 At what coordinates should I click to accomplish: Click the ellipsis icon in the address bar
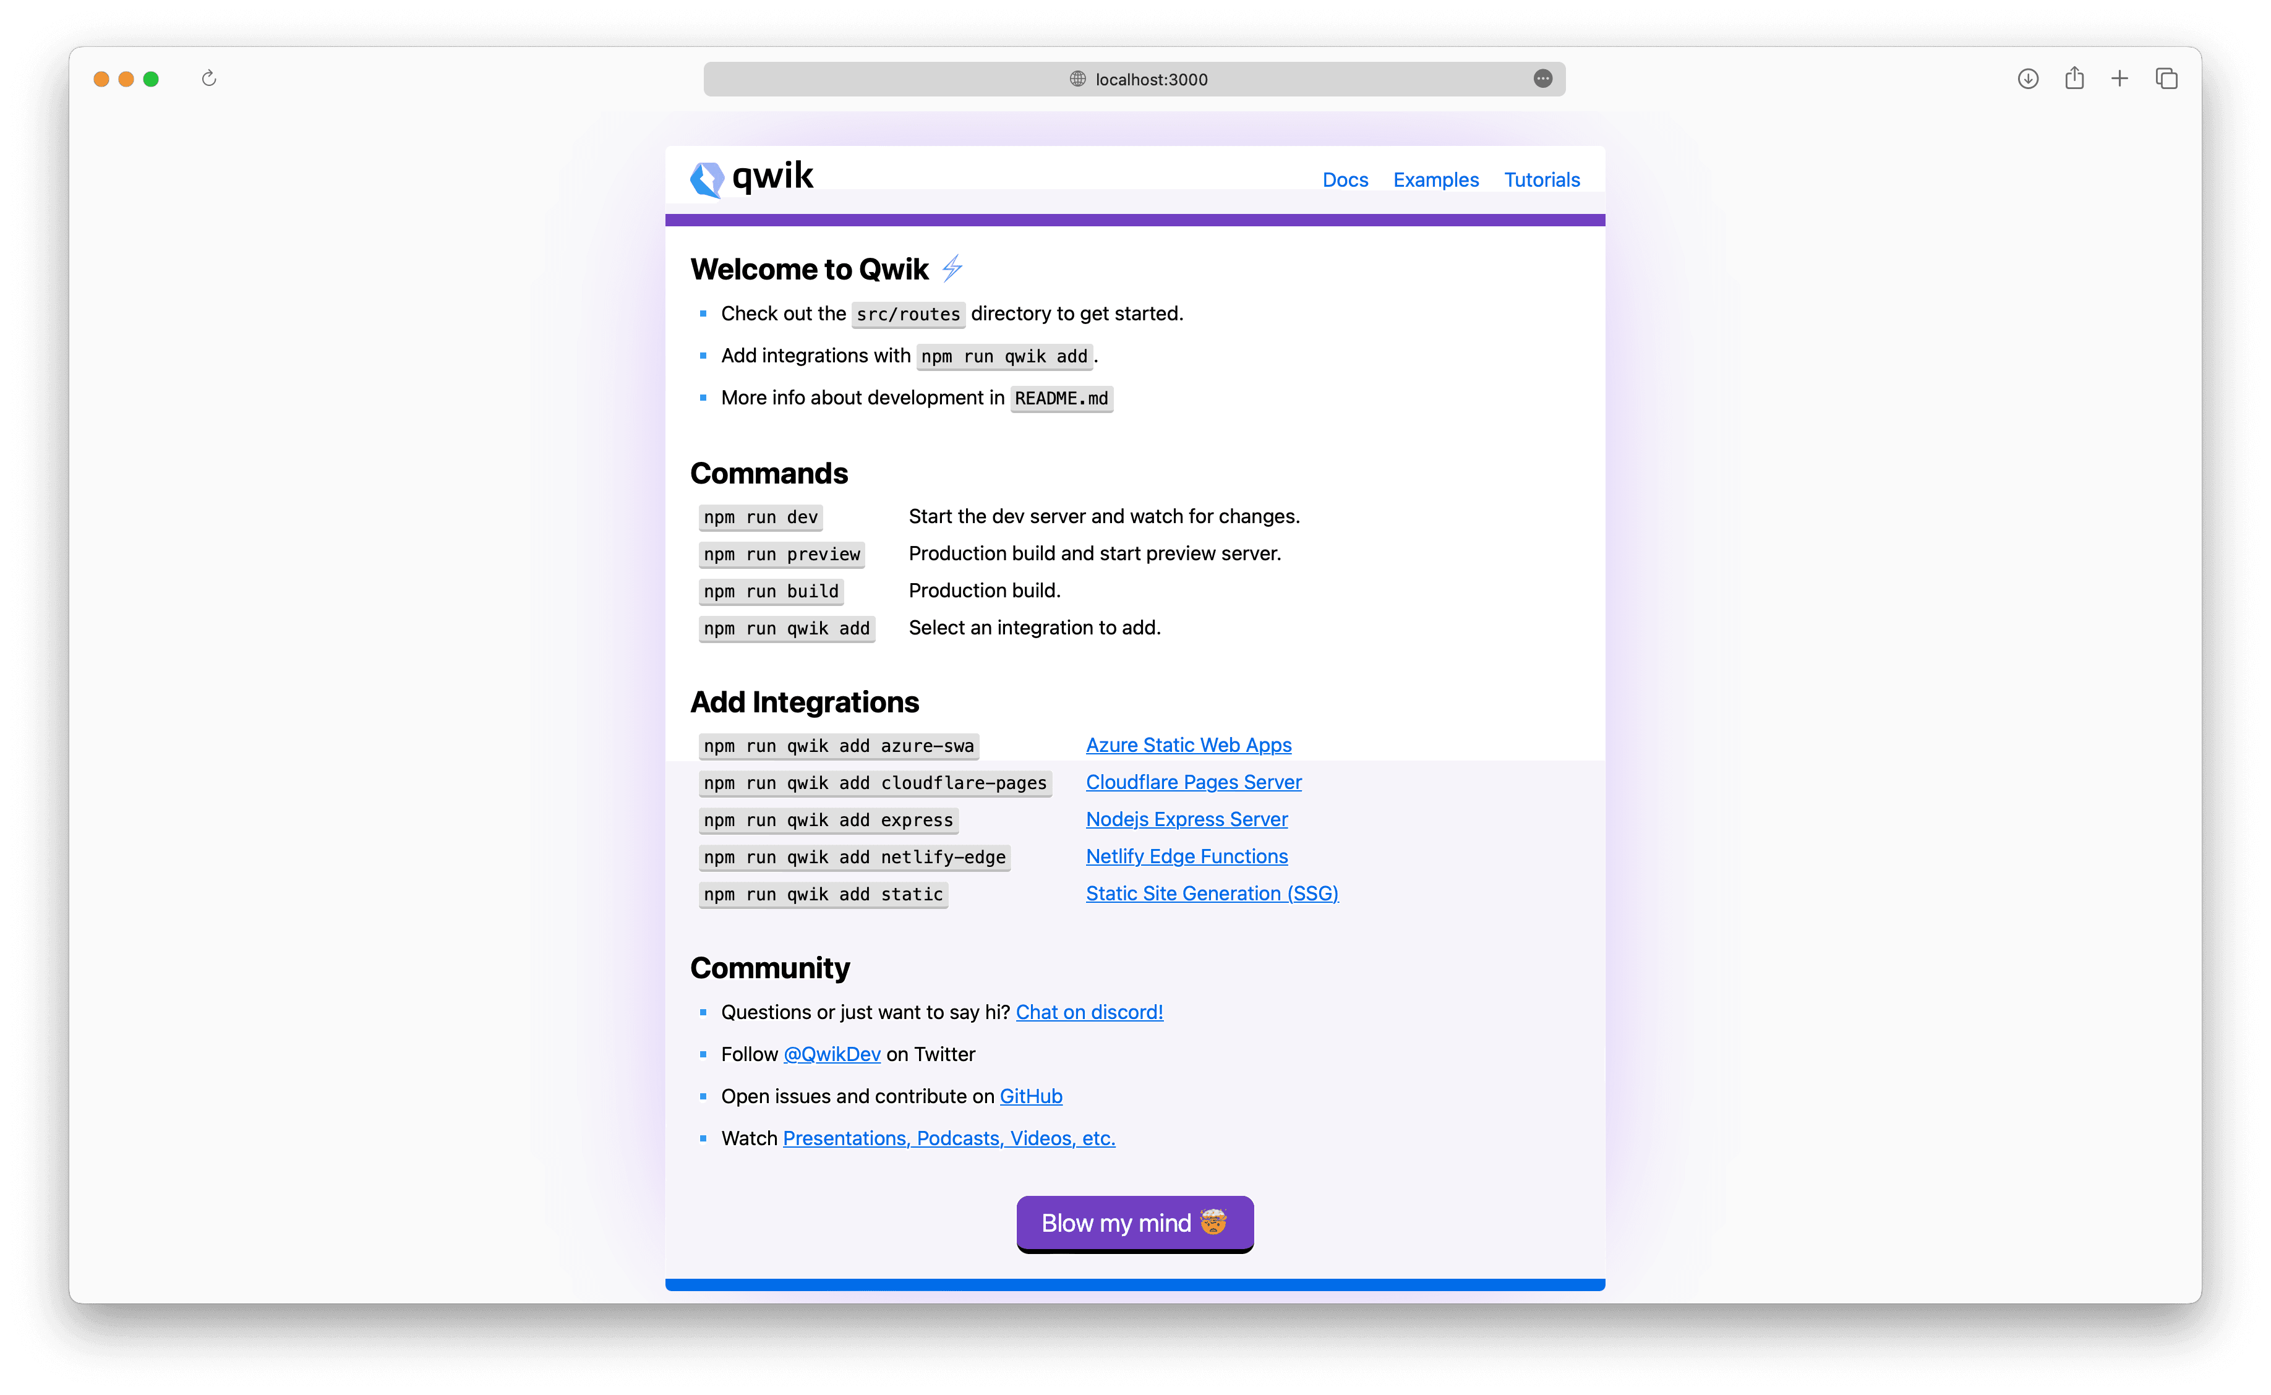1542,79
